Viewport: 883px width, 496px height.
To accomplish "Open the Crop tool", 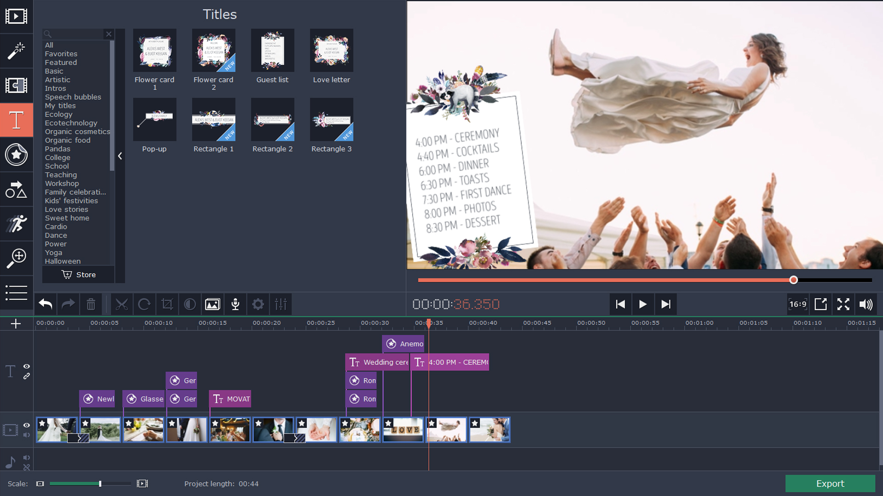I will tap(167, 304).
